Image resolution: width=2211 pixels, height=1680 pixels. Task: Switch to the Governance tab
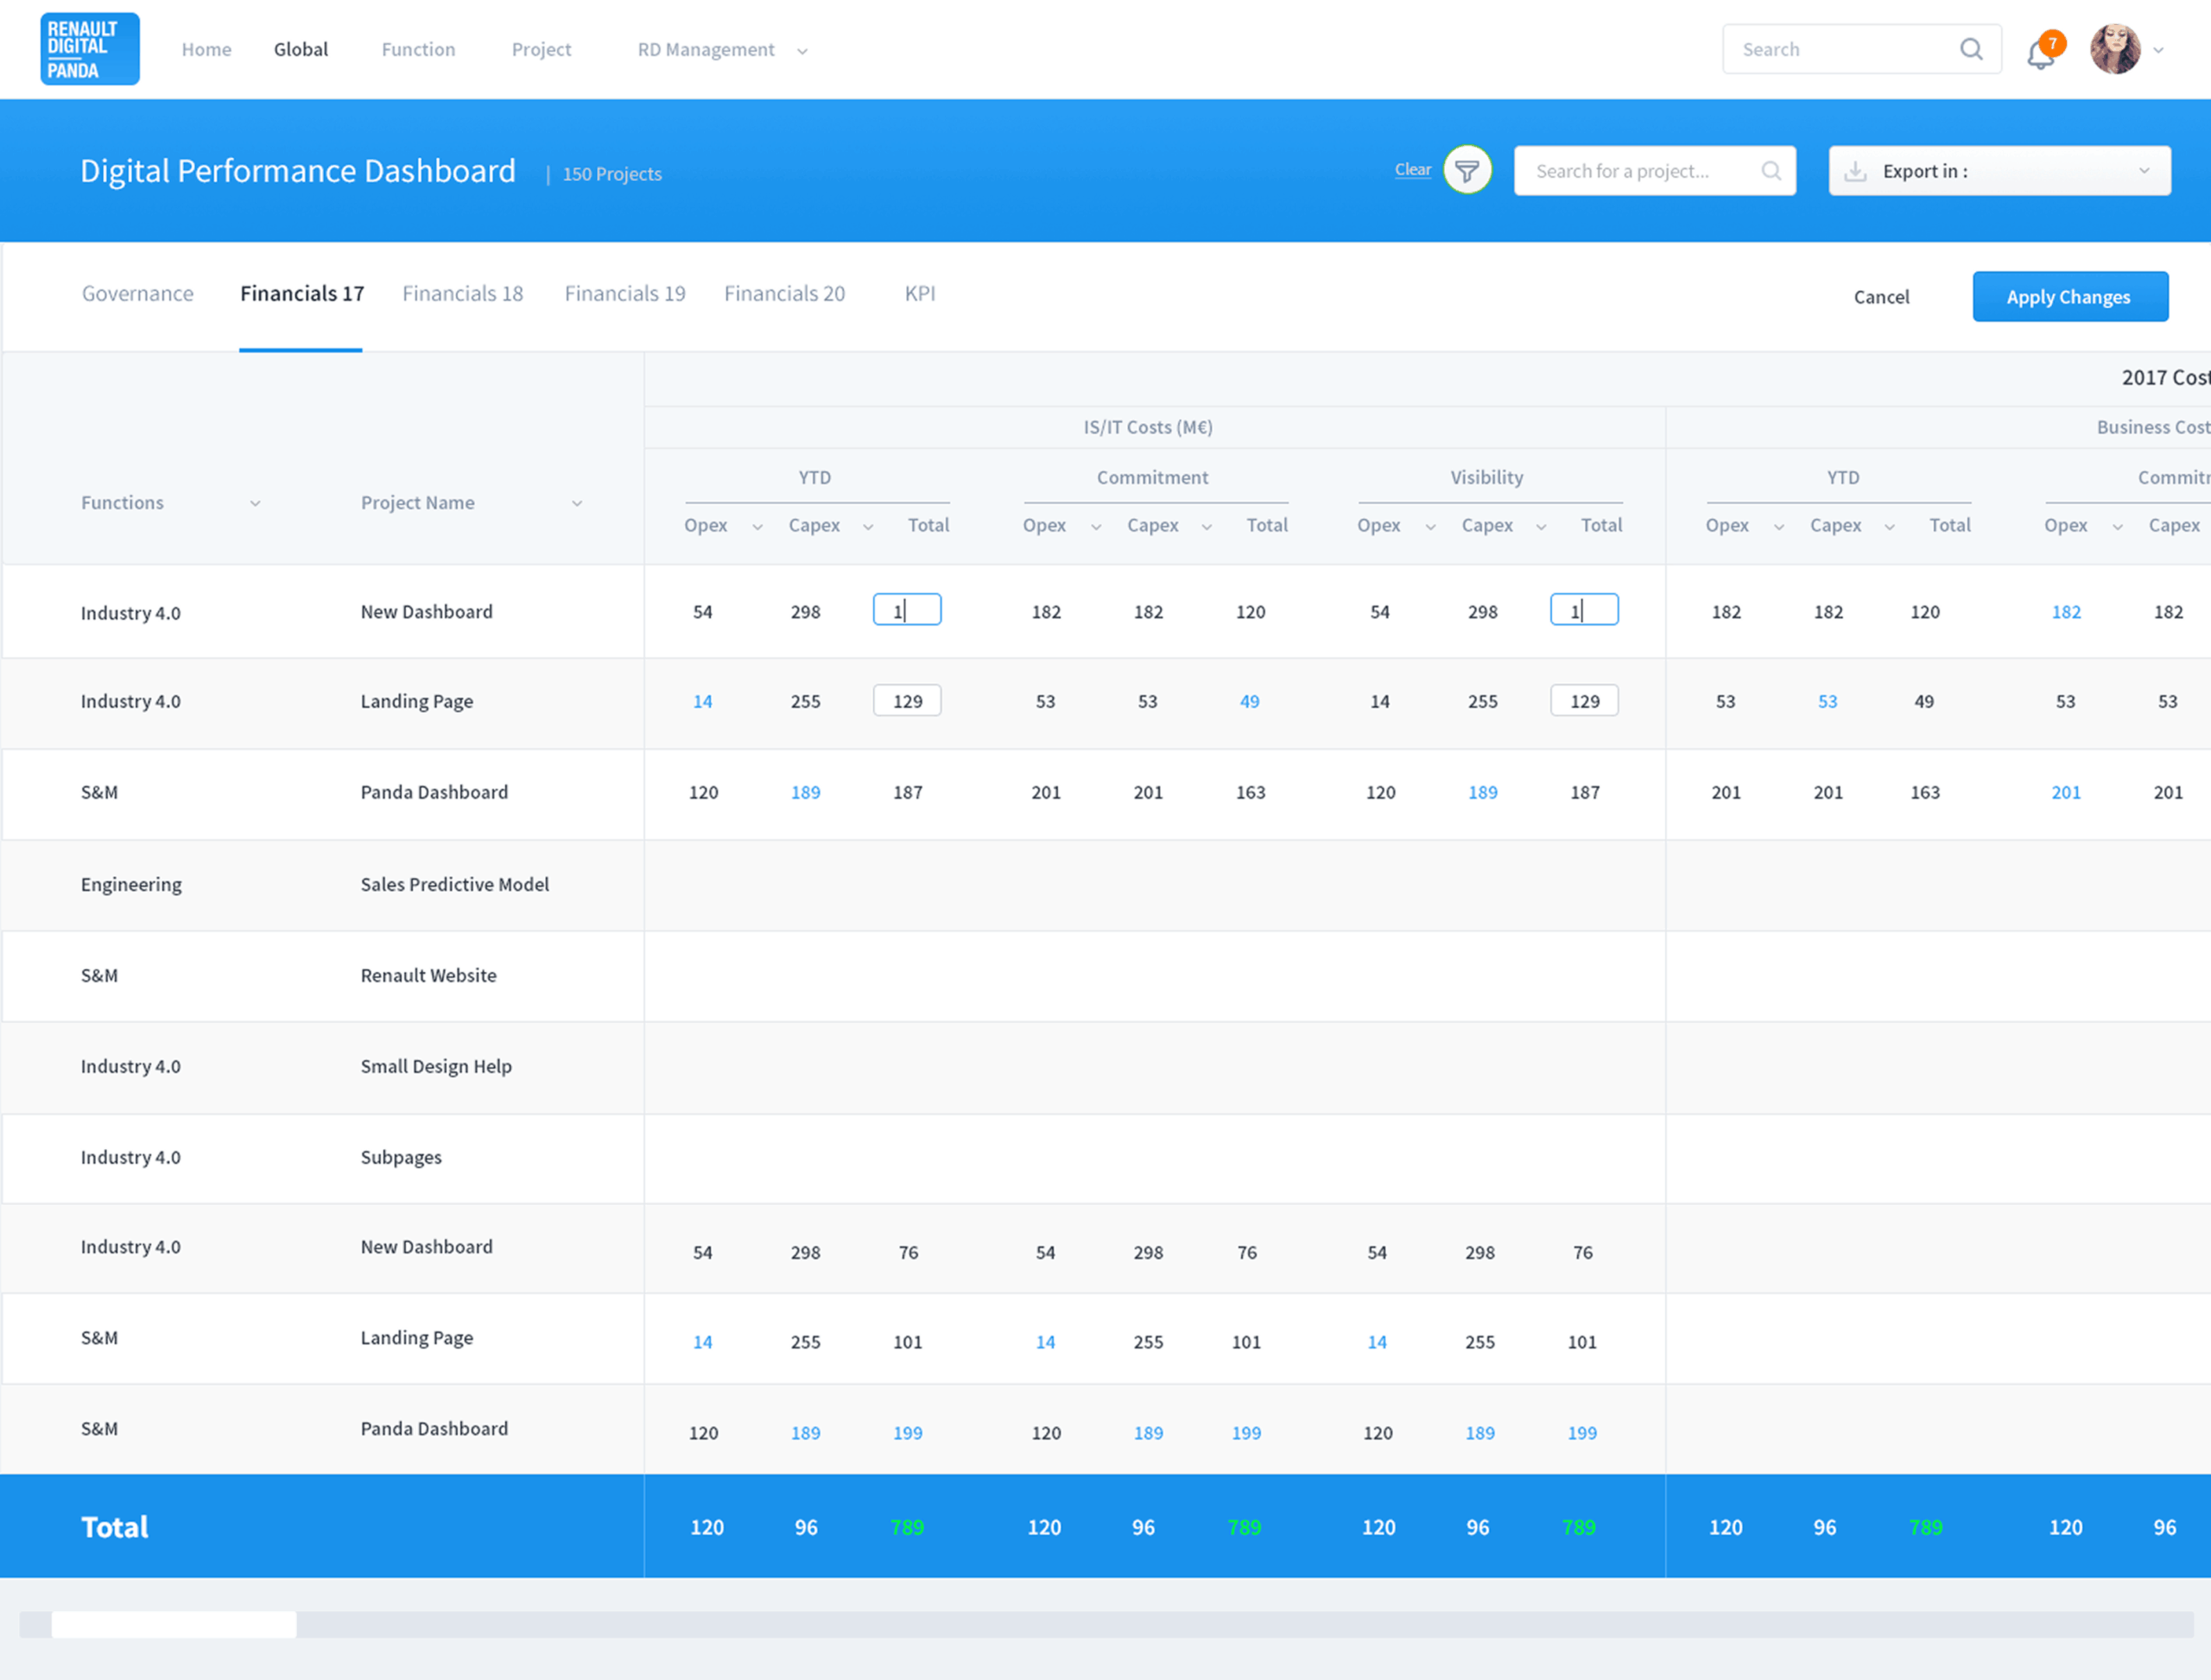[137, 293]
